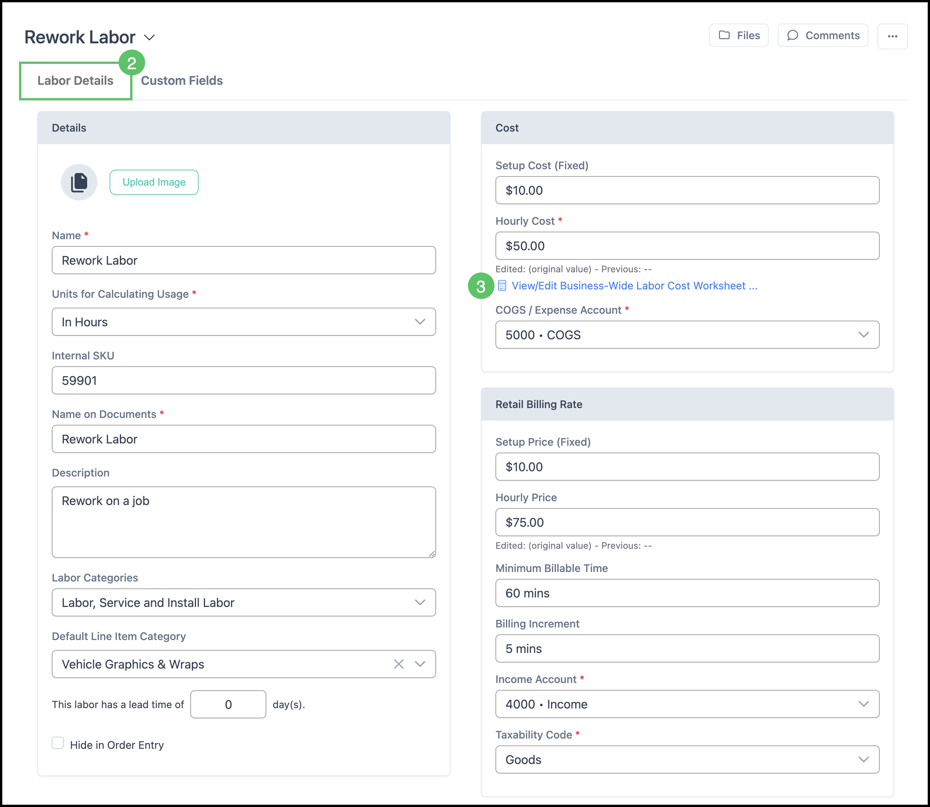Click into the Hourly Cost field
The image size is (930, 807).
(x=687, y=246)
